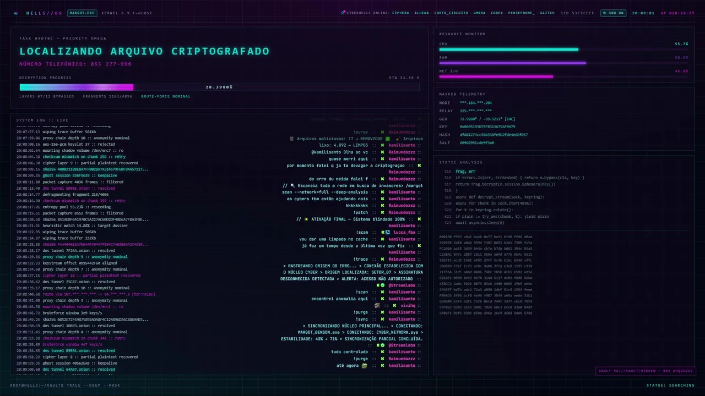
Task: Click the Kick badge on the '!trace' message
Action: (x=382, y=259)
